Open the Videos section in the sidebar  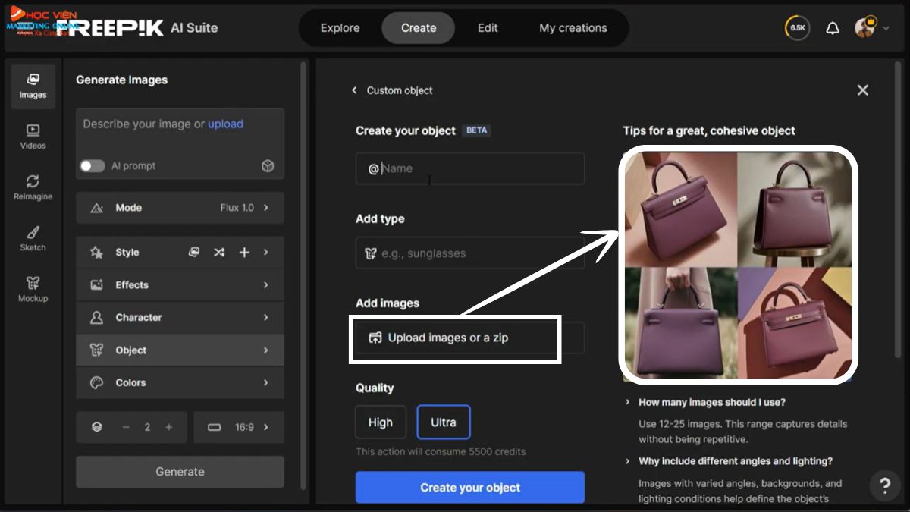33,137
